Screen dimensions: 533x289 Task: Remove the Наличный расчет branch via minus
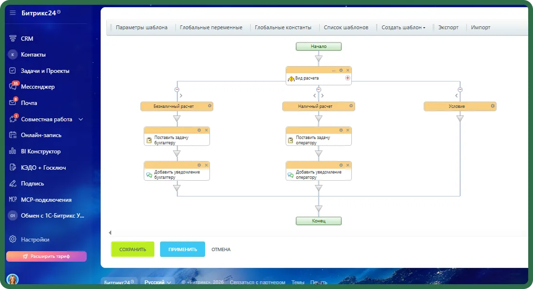pyautogui.click(x=319, y=90)
